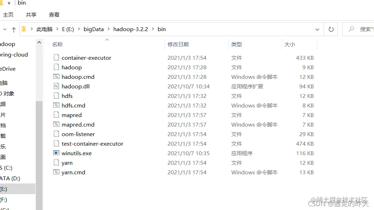Click the test-container-executor file icon
This screenshot has height=210, width=374.
tap(56, 143)
